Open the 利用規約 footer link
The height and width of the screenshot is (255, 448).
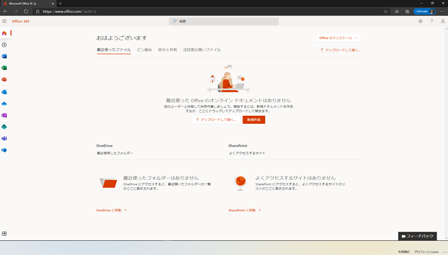[404, 252]
